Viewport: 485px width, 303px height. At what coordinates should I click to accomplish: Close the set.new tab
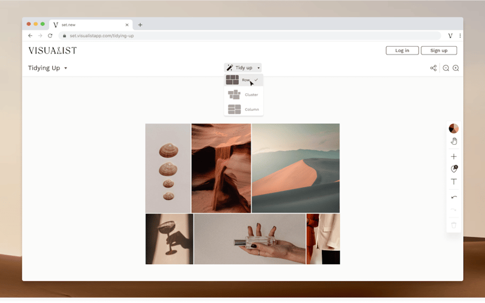[127, 25]
